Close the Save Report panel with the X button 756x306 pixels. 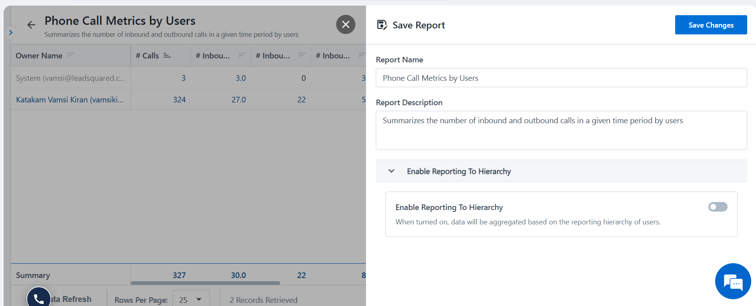coord(345,24)
